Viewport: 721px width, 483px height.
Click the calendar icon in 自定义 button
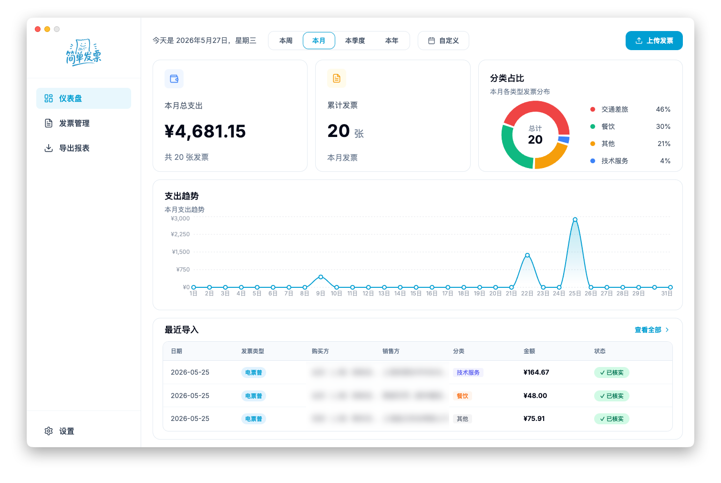coord(432,41)
